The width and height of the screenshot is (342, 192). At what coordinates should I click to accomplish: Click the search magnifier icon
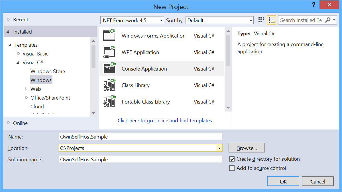click(328, 20)
